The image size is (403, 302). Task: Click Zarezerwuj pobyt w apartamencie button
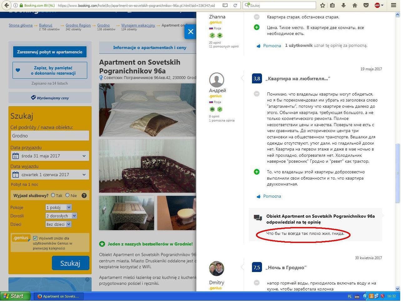coord(50,52)
